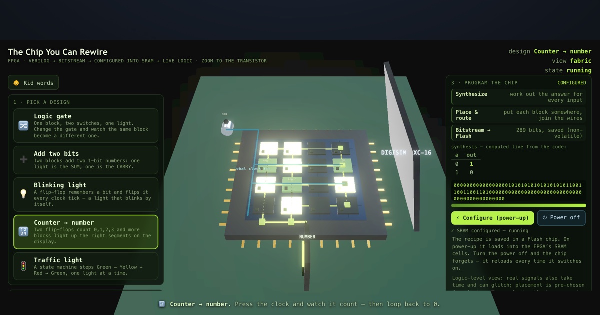Select the Logic gate design card

[x=86, y=126]
